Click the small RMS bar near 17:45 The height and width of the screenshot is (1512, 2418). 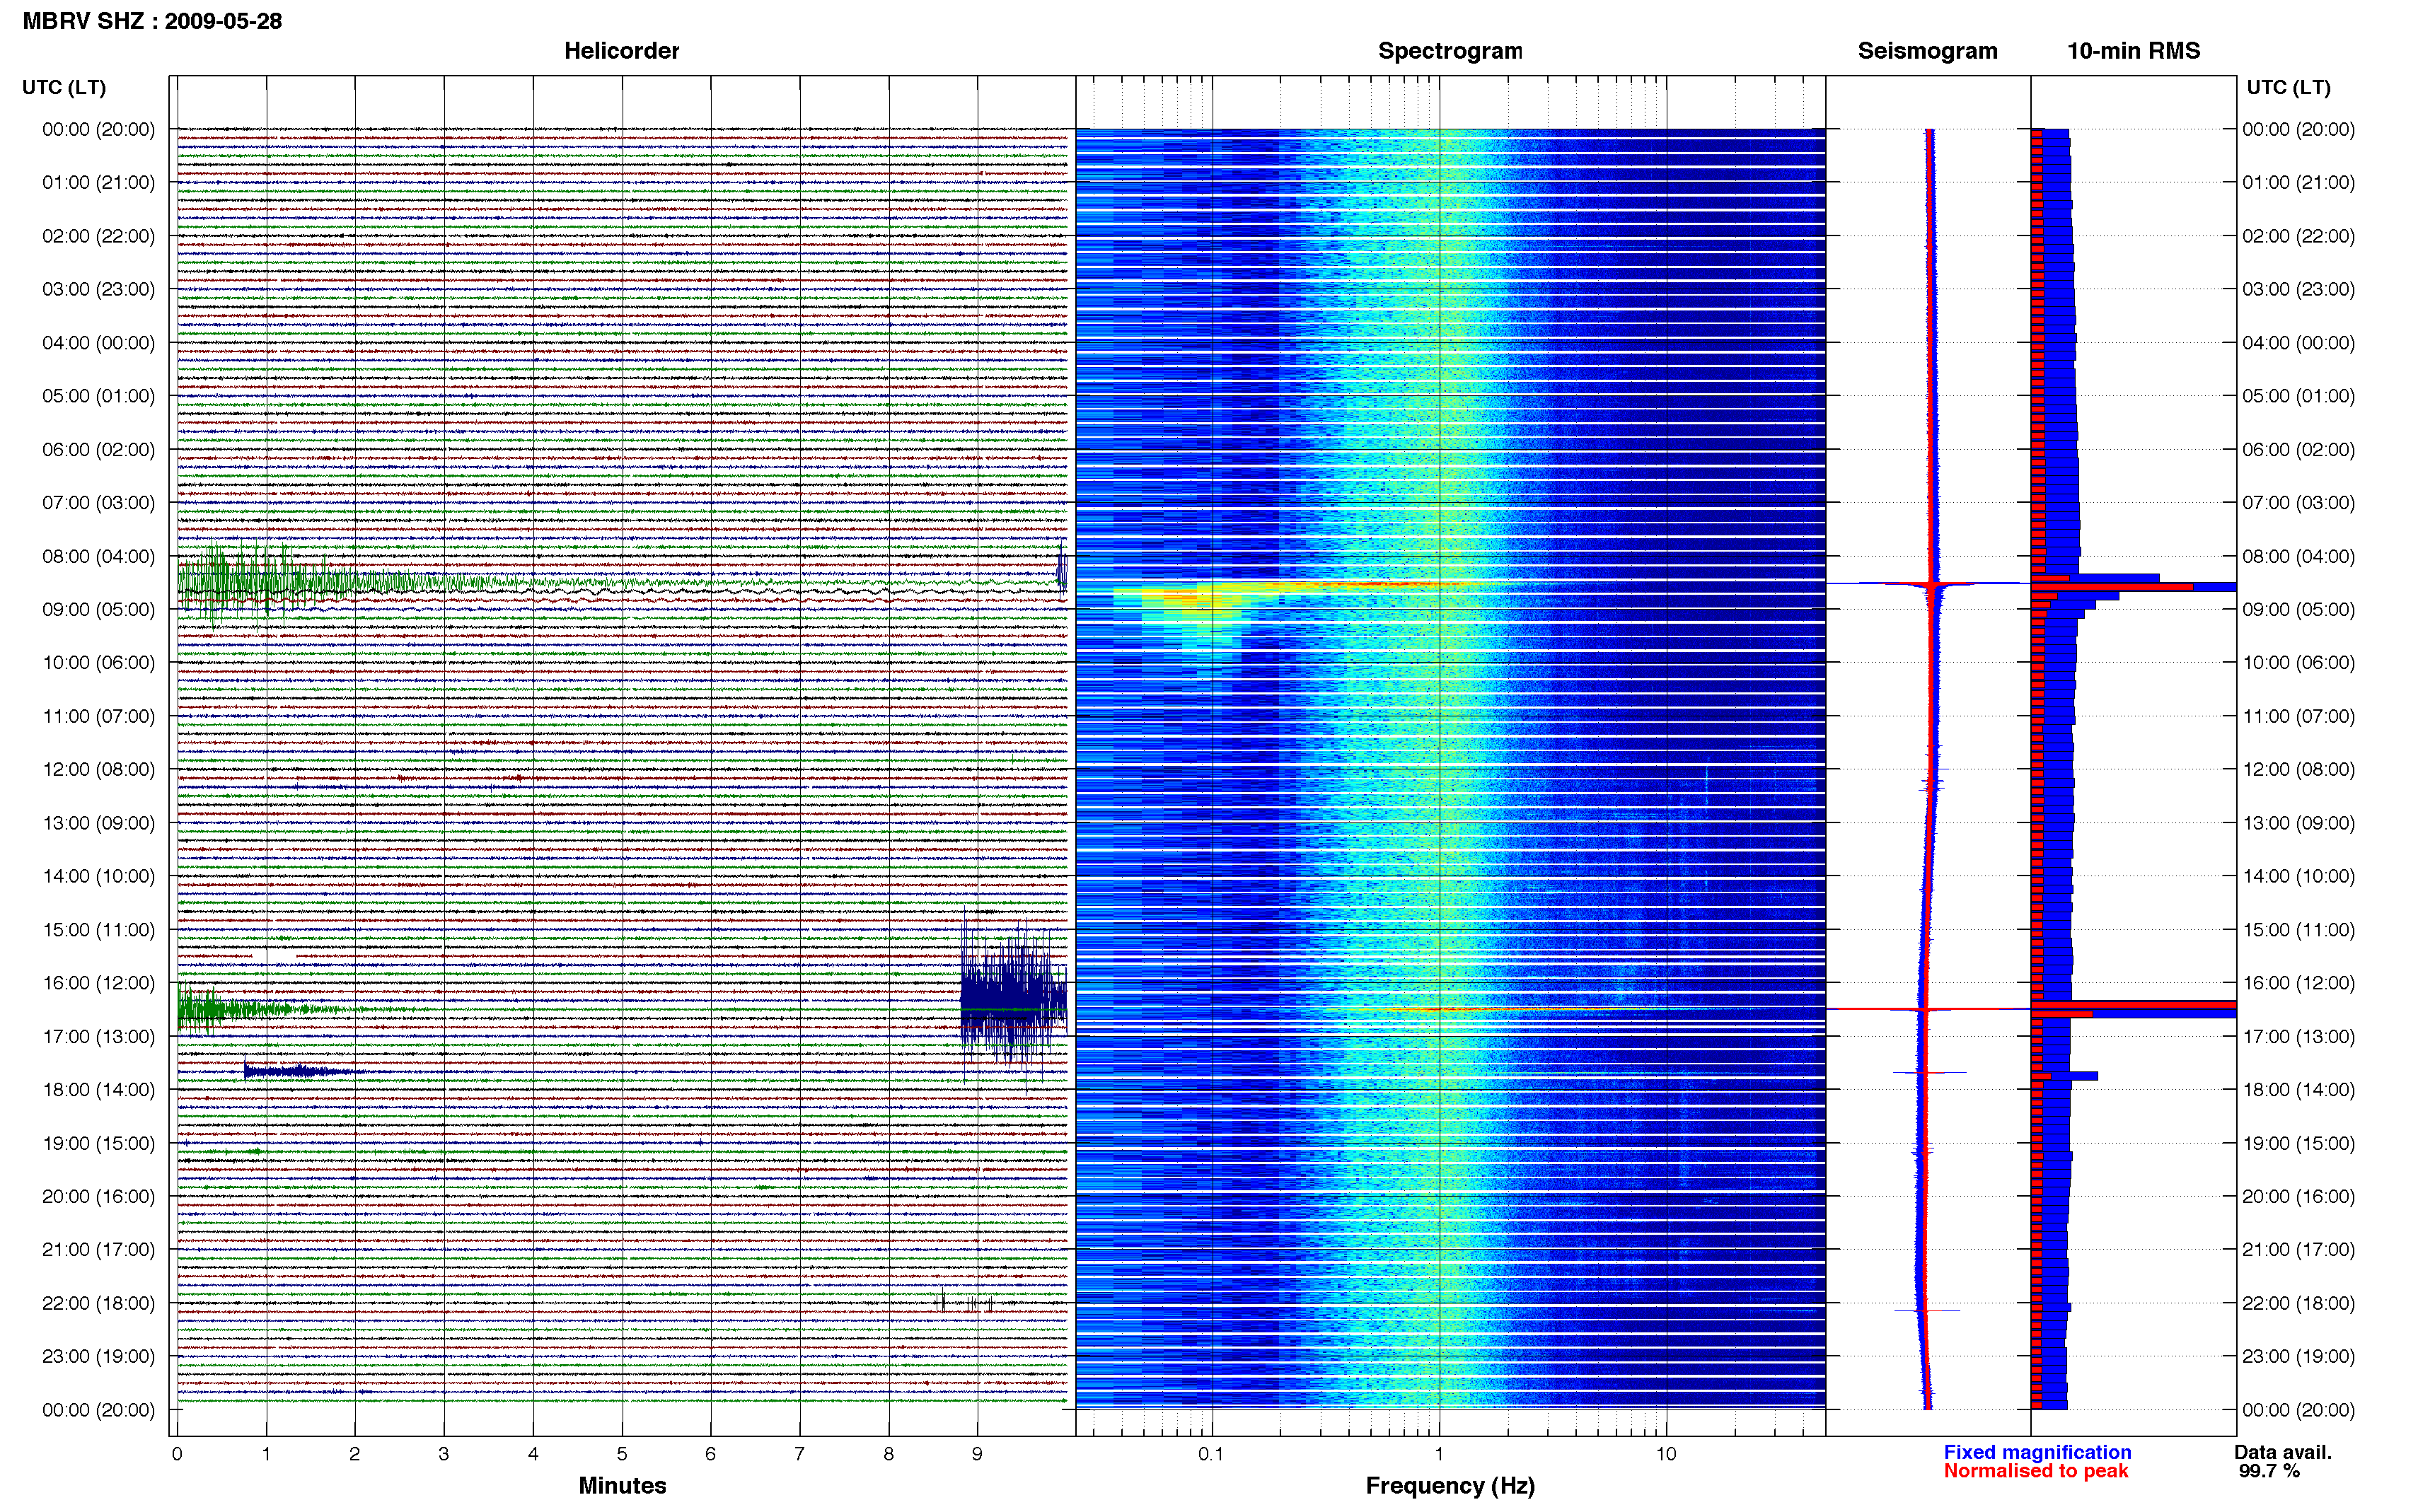point(2065,1076)
